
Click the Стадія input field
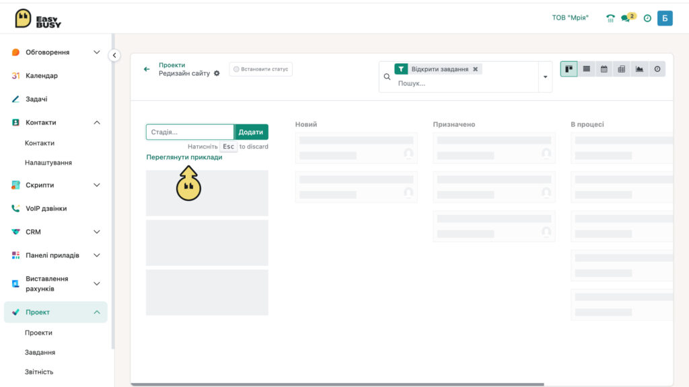point(190,132)
